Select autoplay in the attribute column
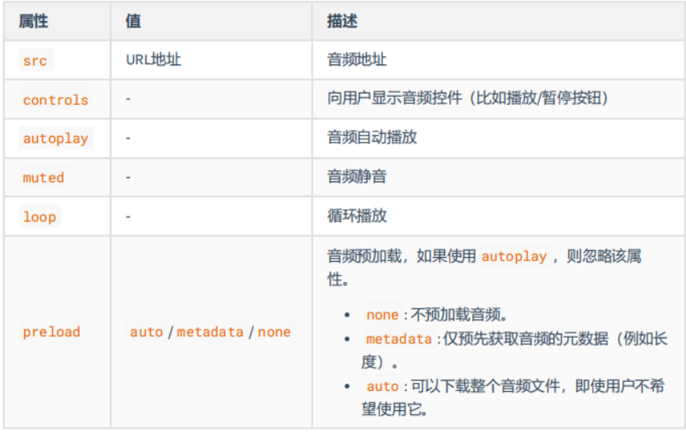Image resolution: width=686 pixels, height=432 pixels. pyautogui.click(x=56, y=139)
